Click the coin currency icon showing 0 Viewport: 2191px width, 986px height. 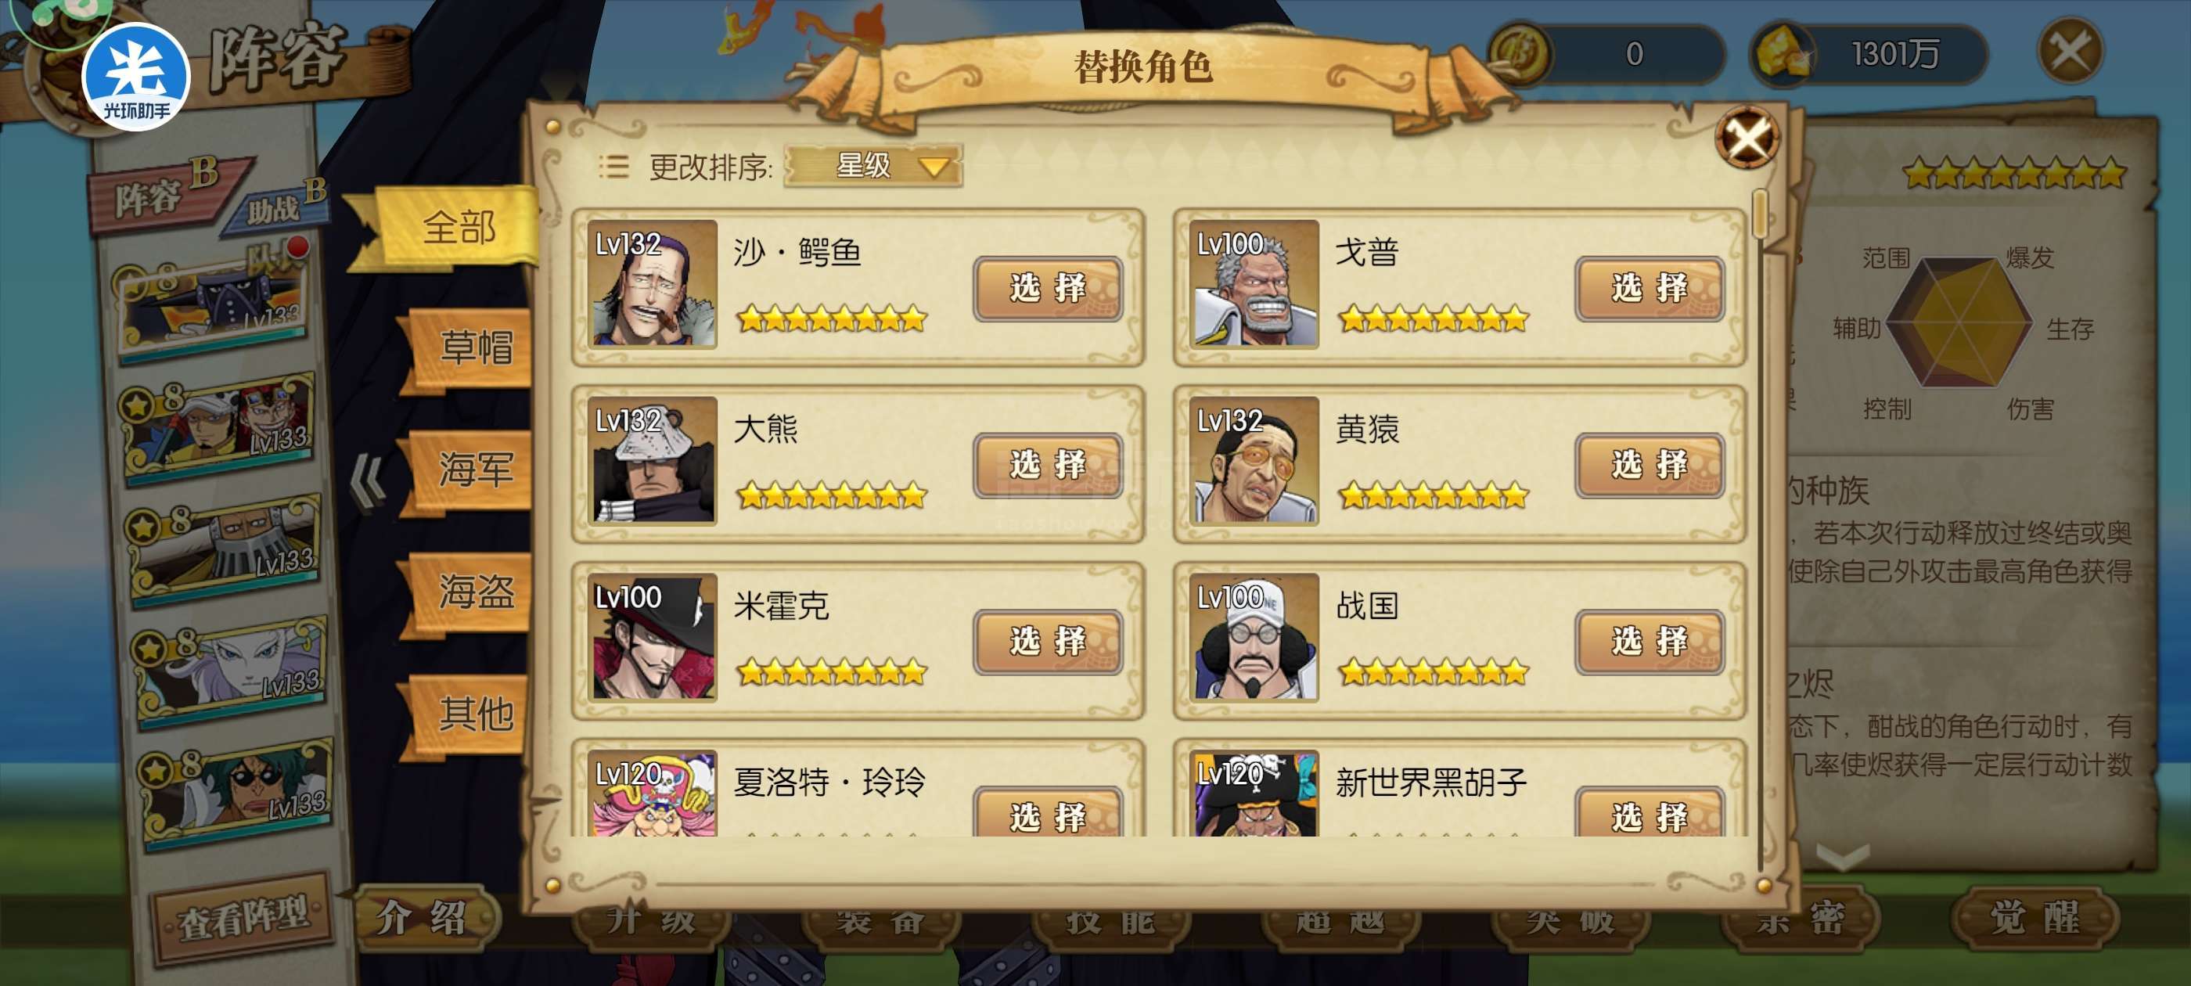[1520, 52]
